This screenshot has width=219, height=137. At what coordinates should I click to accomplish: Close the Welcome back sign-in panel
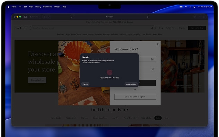(158, 44)
